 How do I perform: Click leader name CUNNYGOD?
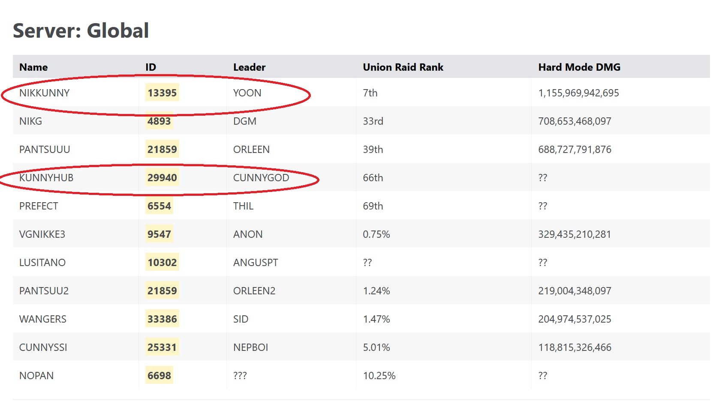(x=261, y=178)
